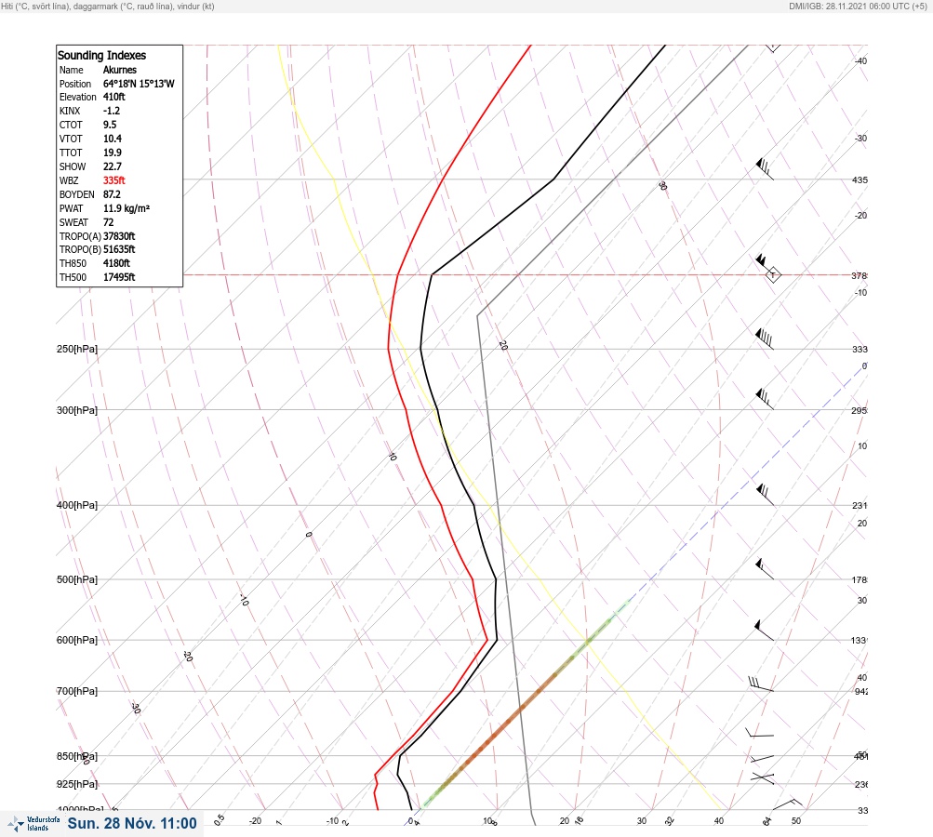Viewport: 933px width, 837px height.
Task: Click the wind barb at 250 hPa
Action: [x=765, y=339]
